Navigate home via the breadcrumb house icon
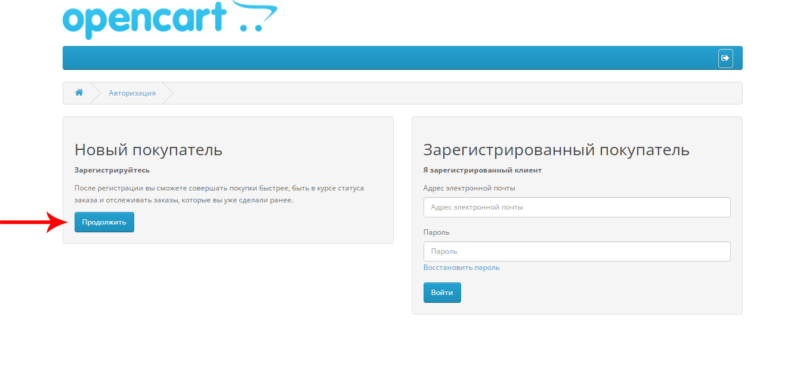 pyautogui.click(x=79, y=93)
